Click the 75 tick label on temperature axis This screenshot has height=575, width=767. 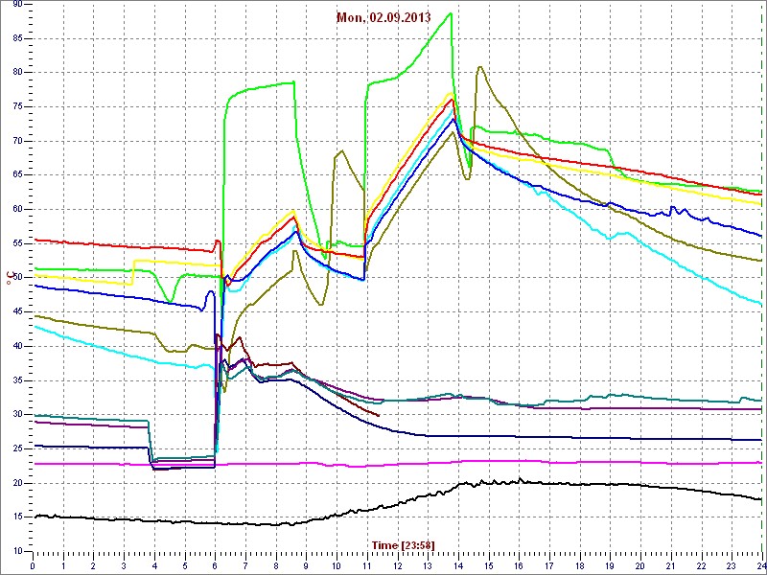point(16,107)
